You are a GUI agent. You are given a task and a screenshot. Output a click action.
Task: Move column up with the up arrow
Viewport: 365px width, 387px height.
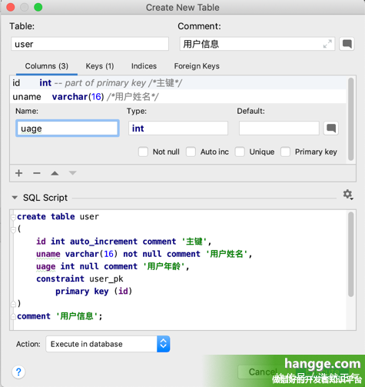(55, 173)
